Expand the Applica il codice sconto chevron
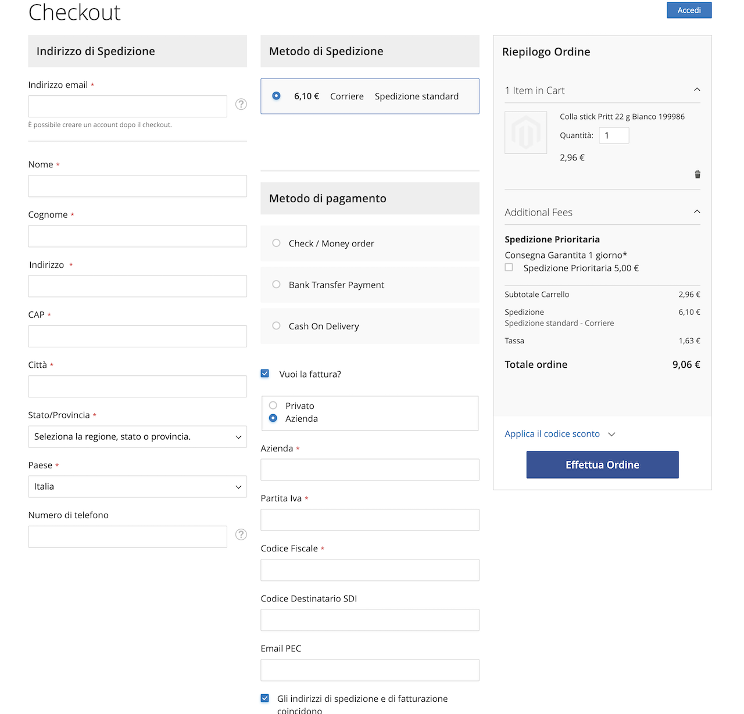This screenshot has width=744, height=714. [x=611, y=434]
